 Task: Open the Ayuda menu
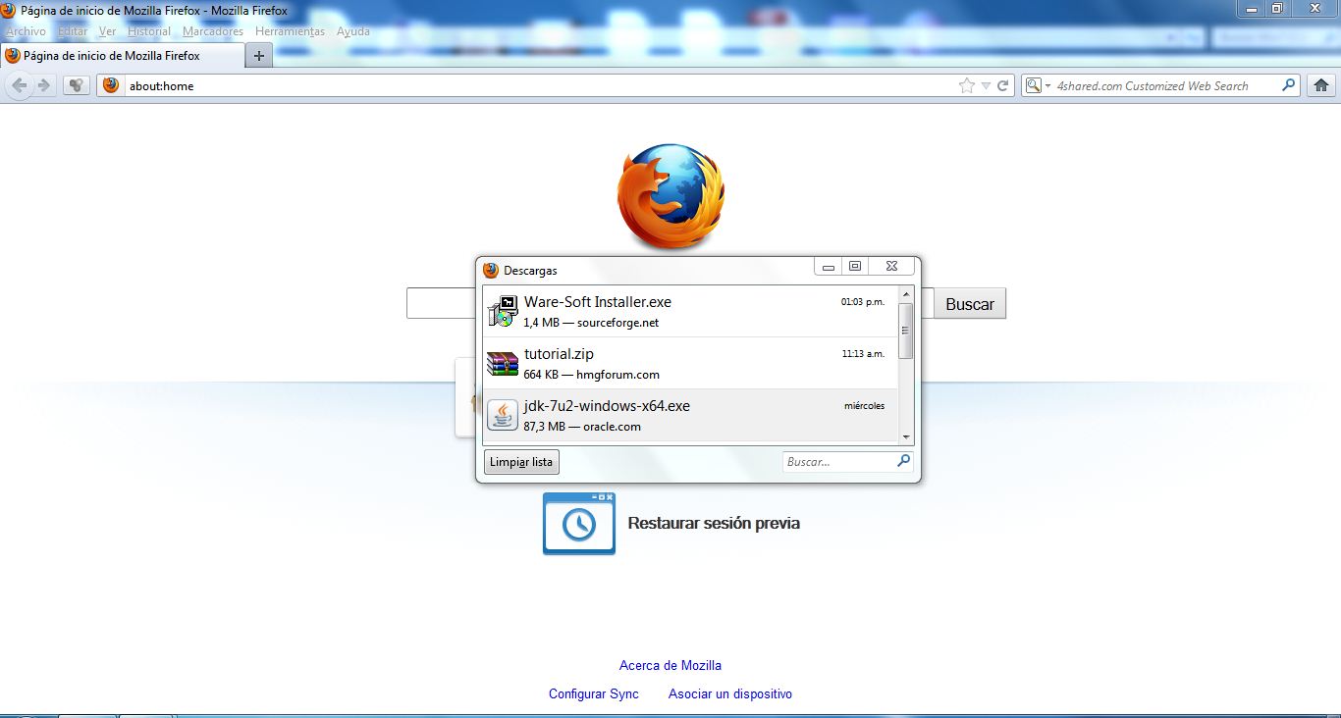point(353,31)
